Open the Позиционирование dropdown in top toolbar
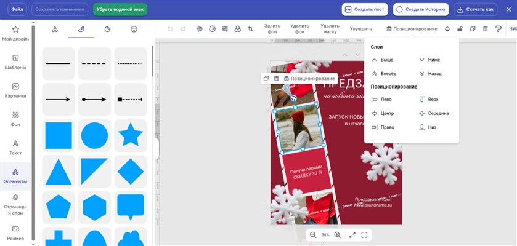 [412, 29]
